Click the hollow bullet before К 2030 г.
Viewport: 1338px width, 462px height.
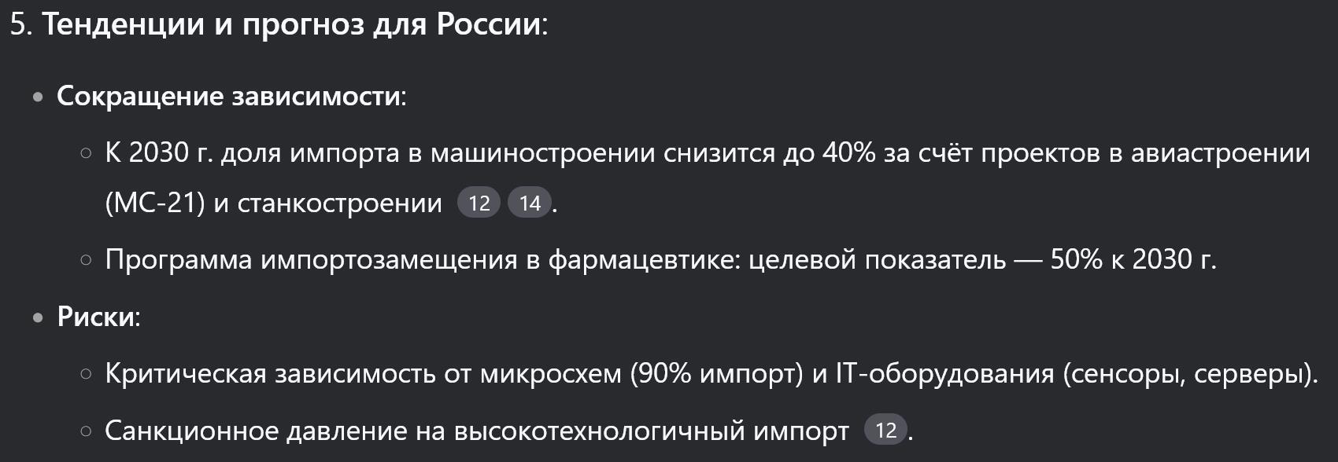pos(87,153)
